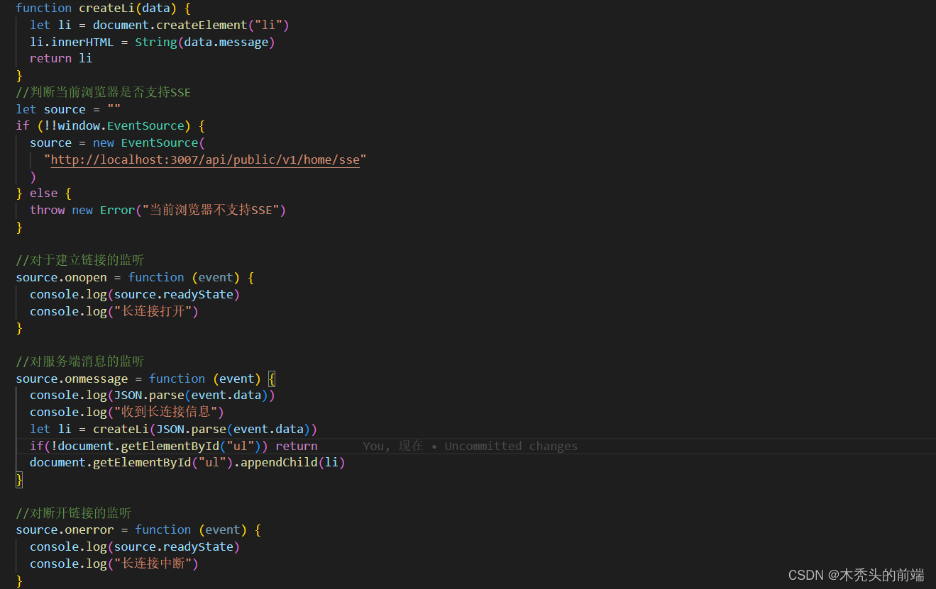
Task: Click the "source.onmessage = function (event) {" line
Action: (145, 378)
